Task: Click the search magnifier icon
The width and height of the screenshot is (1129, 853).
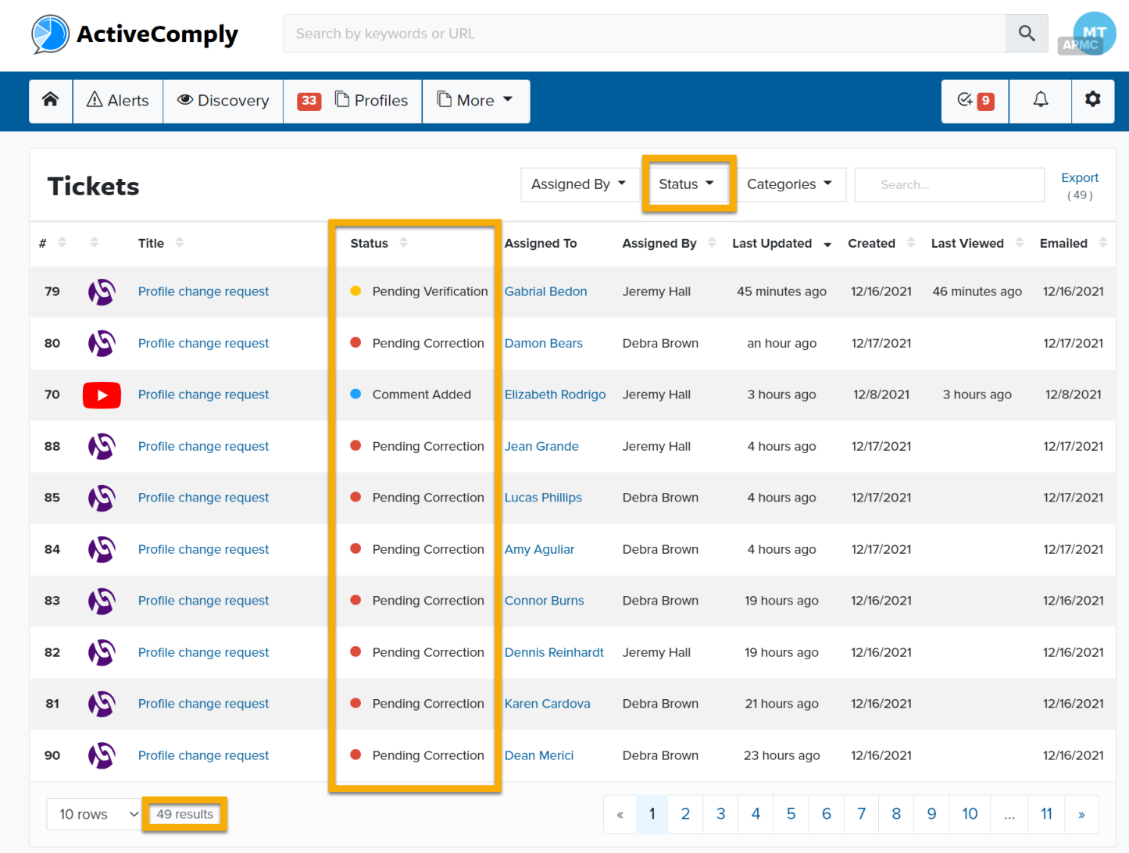Action: tap(1027, 34)
